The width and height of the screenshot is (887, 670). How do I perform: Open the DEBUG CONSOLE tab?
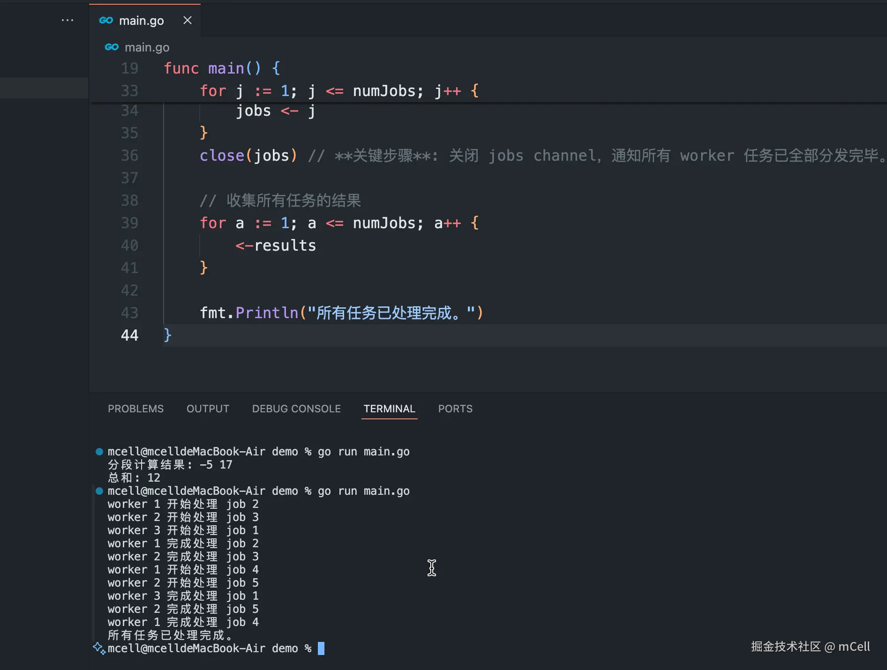click(x=296, y=409)
